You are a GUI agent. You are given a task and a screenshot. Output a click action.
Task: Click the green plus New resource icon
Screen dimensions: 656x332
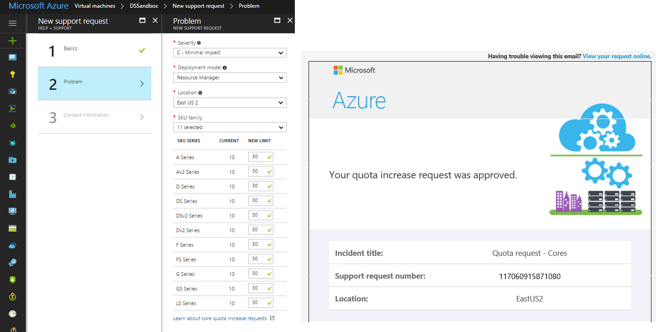12,41
